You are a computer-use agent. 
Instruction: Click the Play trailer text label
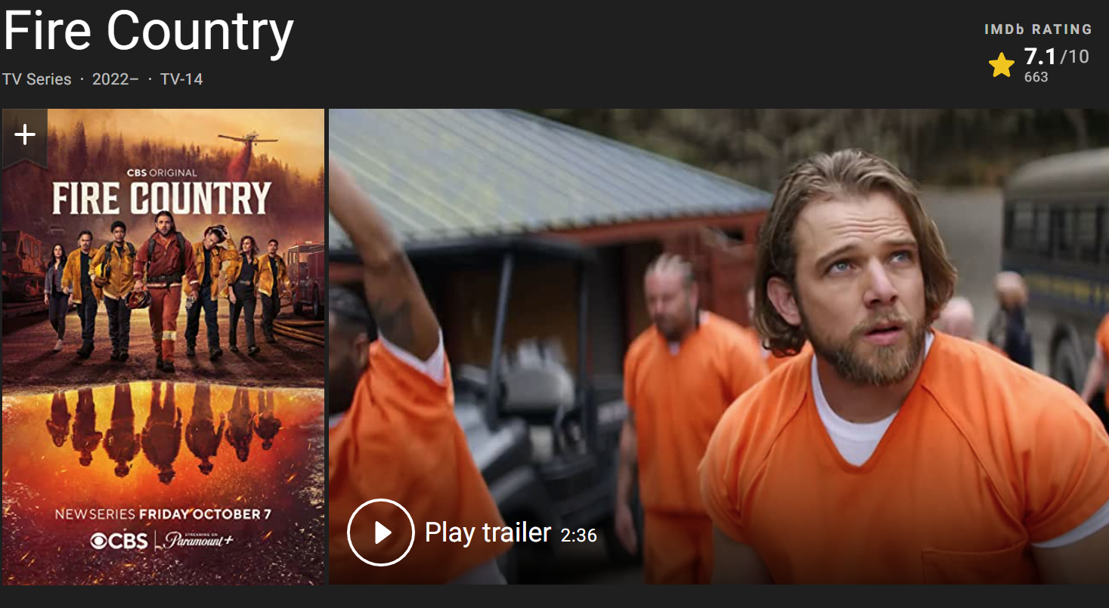click(x=488, y=532)
